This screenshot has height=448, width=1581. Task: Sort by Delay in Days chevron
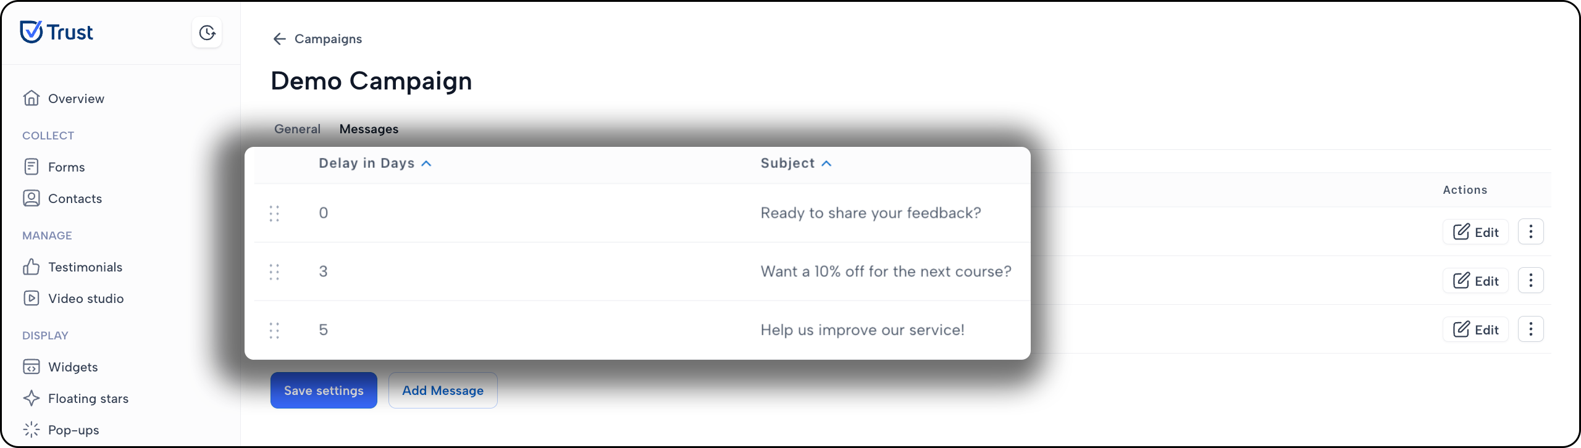(426, 164)
